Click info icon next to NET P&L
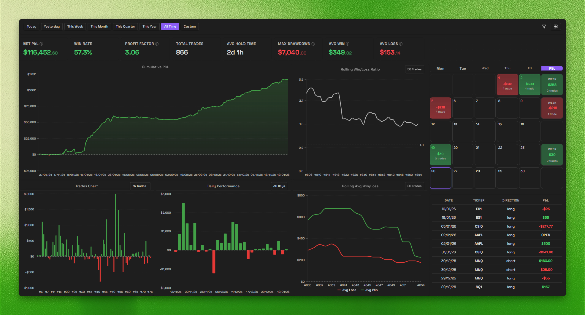 pos(41,44)
